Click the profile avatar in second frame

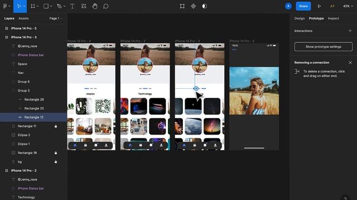coord(145,65)
